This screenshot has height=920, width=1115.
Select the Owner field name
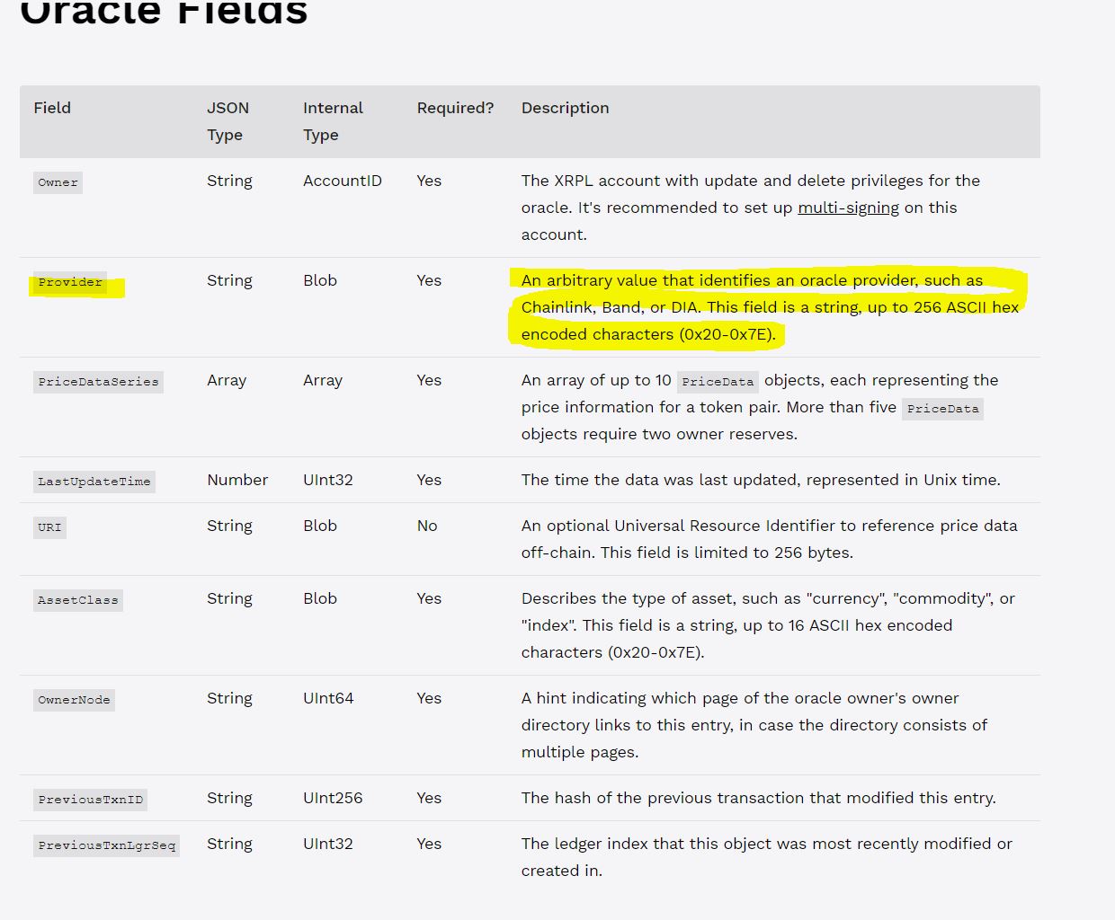pos(58,182)
